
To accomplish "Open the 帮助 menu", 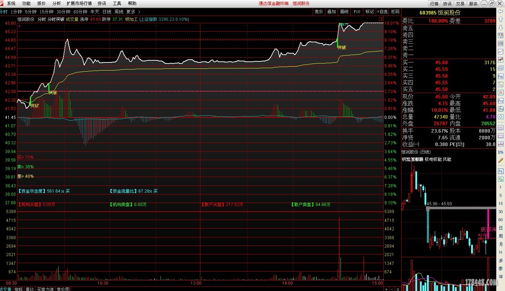I will coord(132,3).
